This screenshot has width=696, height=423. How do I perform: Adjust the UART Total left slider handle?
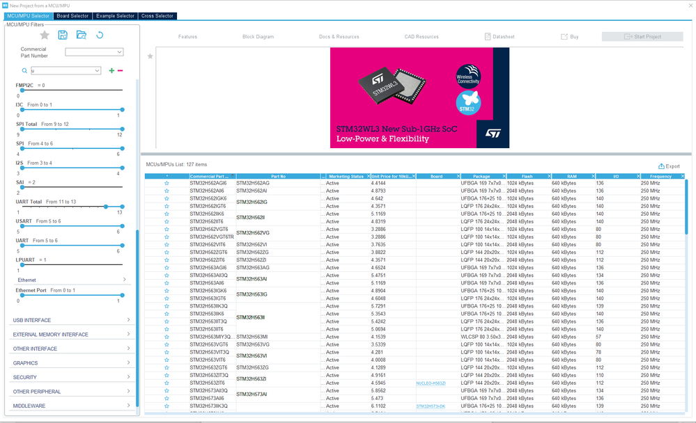pos(106,207)
